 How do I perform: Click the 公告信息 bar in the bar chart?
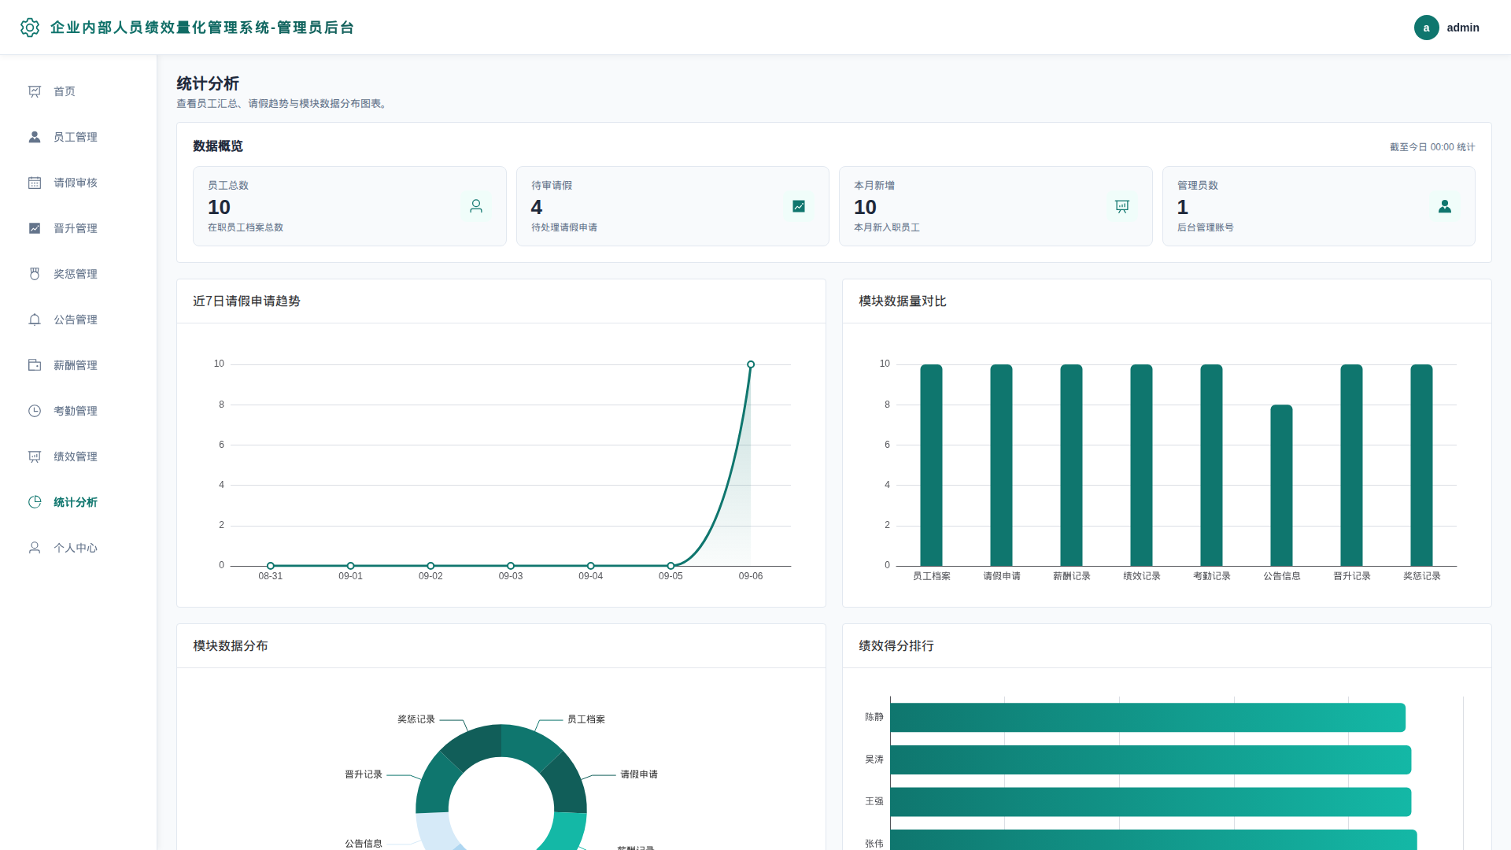1281,486
